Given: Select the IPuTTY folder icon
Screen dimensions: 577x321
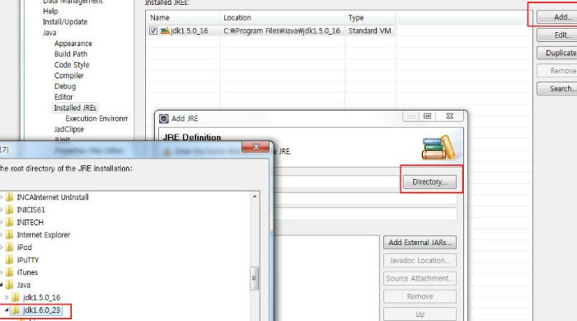Looking at the screenshot, I should tap(10, 260).
